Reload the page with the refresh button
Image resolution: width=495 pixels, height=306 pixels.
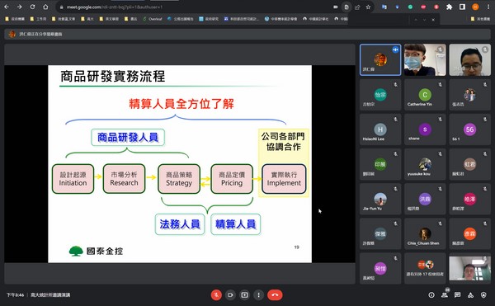(32, 7)
